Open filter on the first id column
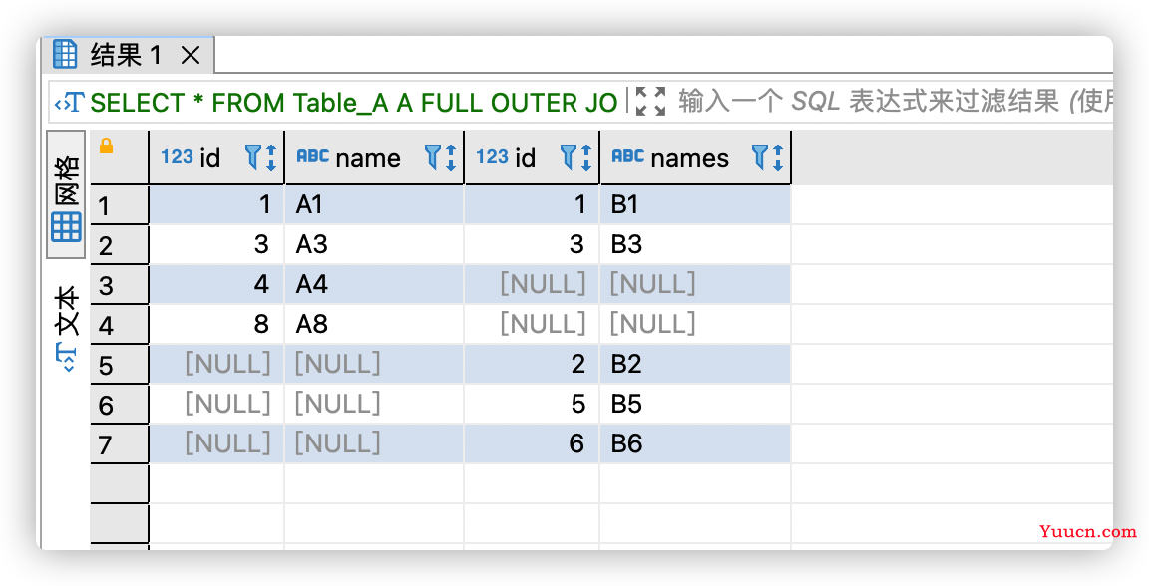 [252, 156]
